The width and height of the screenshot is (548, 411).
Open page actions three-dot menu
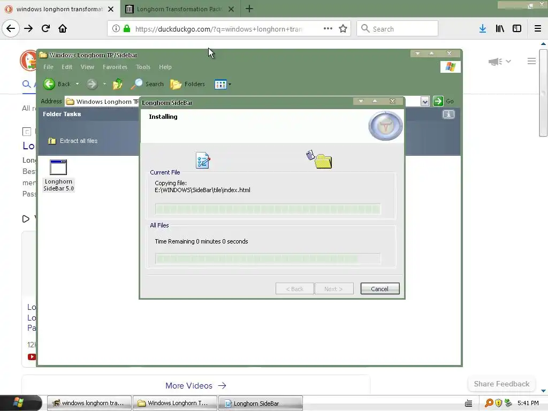tap(328, 29)
